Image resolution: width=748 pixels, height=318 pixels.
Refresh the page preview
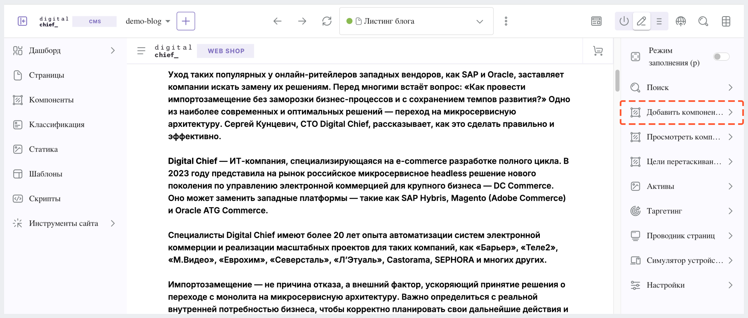[327, 21]
